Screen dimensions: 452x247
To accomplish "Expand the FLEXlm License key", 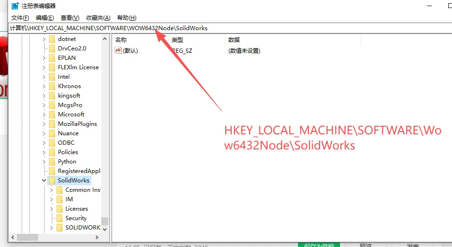I will pos(44,67).
